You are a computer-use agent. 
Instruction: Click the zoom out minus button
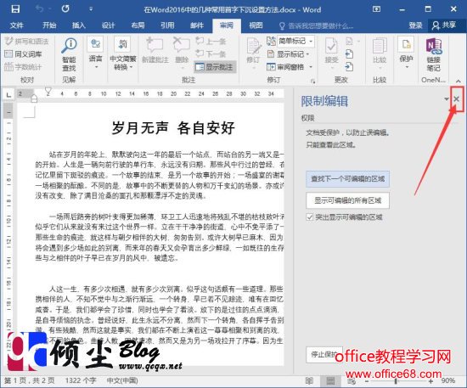pos(367,381)
